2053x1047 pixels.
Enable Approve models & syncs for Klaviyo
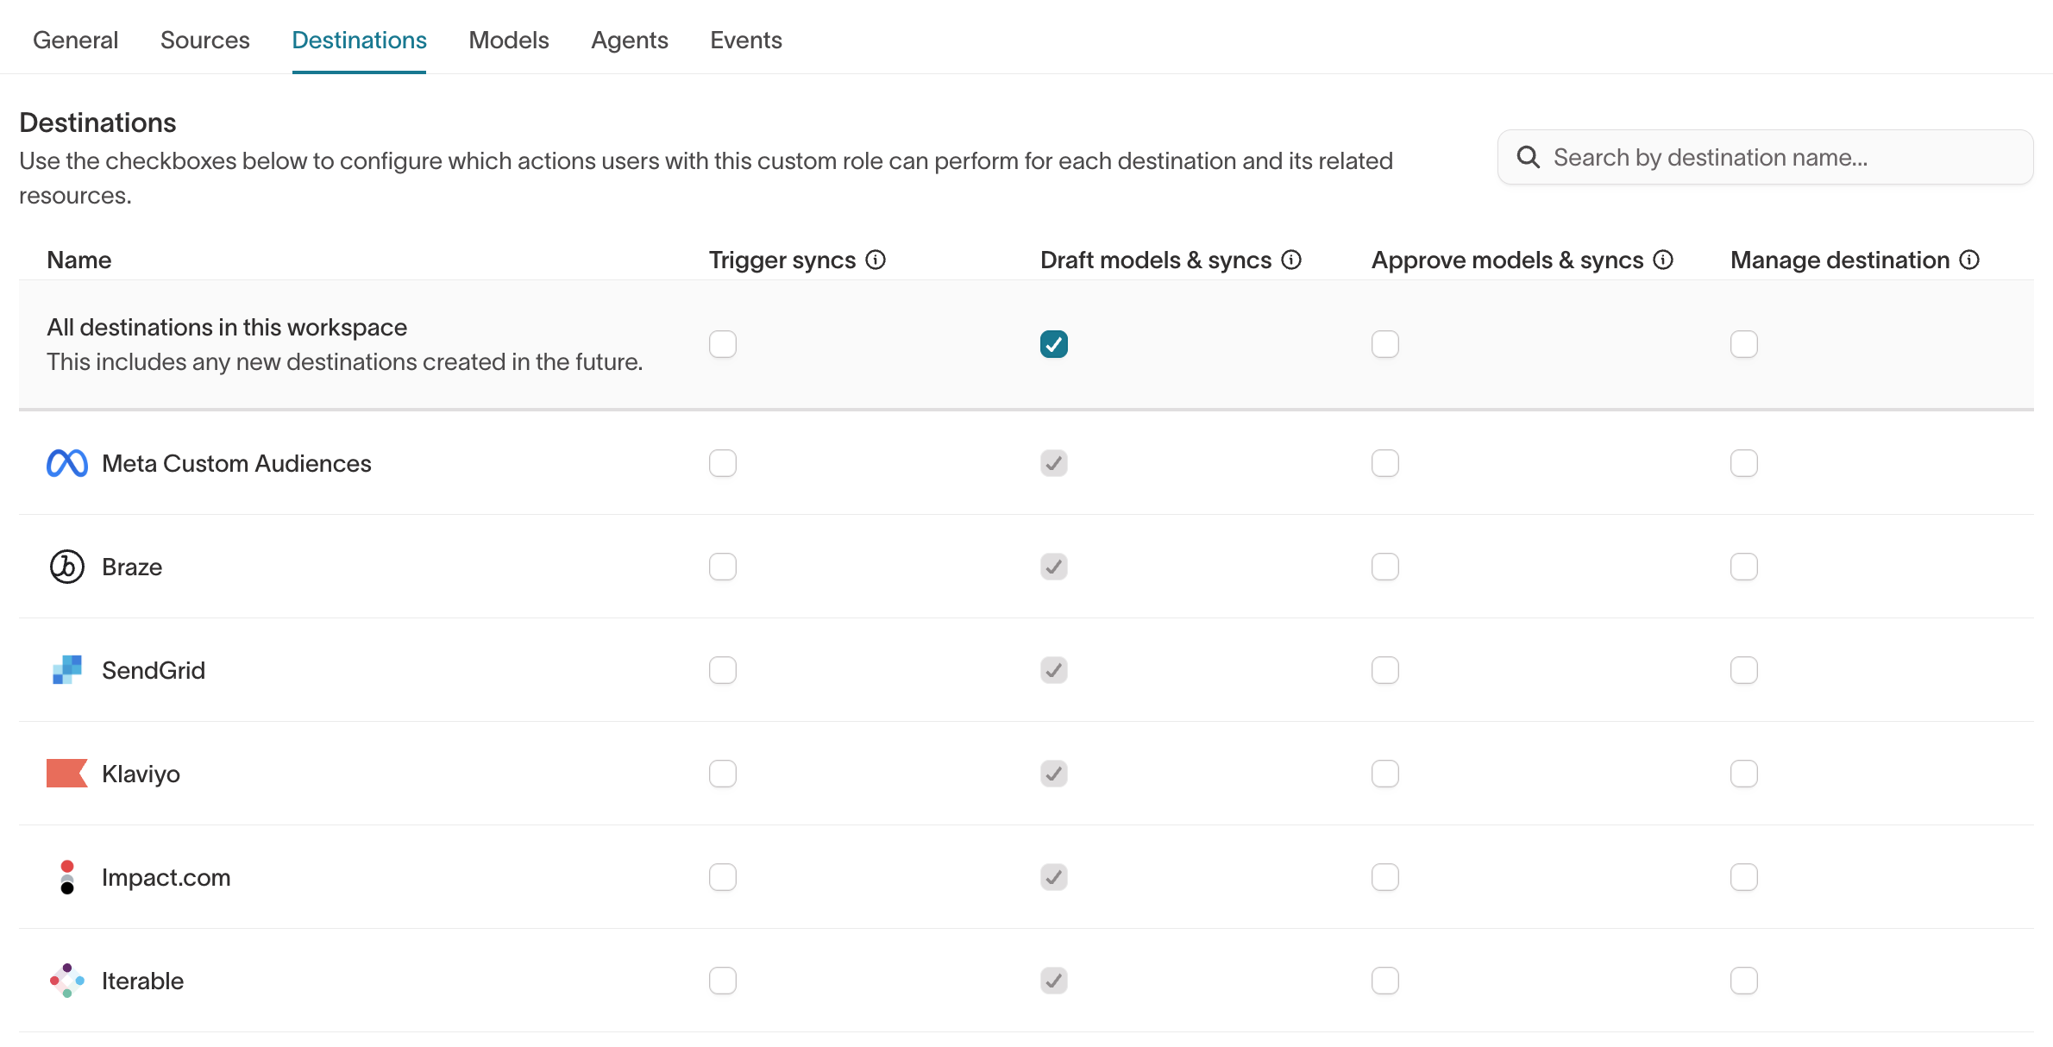(x=1385, y=774)
